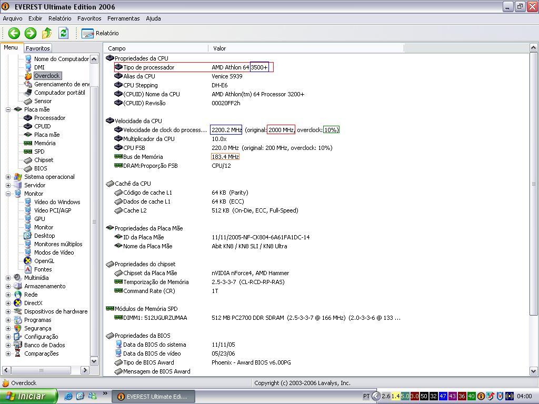Image resolution: width=539 pixels, height=404 pixels.
Task: Open Vídeo do Windows page
Action: coord(57,202)
